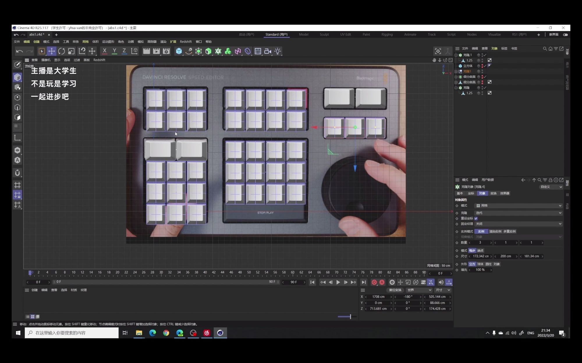Select 渲染实例 instance mode
The width and height of the screenshot is (582, 363).
(495, 231)
